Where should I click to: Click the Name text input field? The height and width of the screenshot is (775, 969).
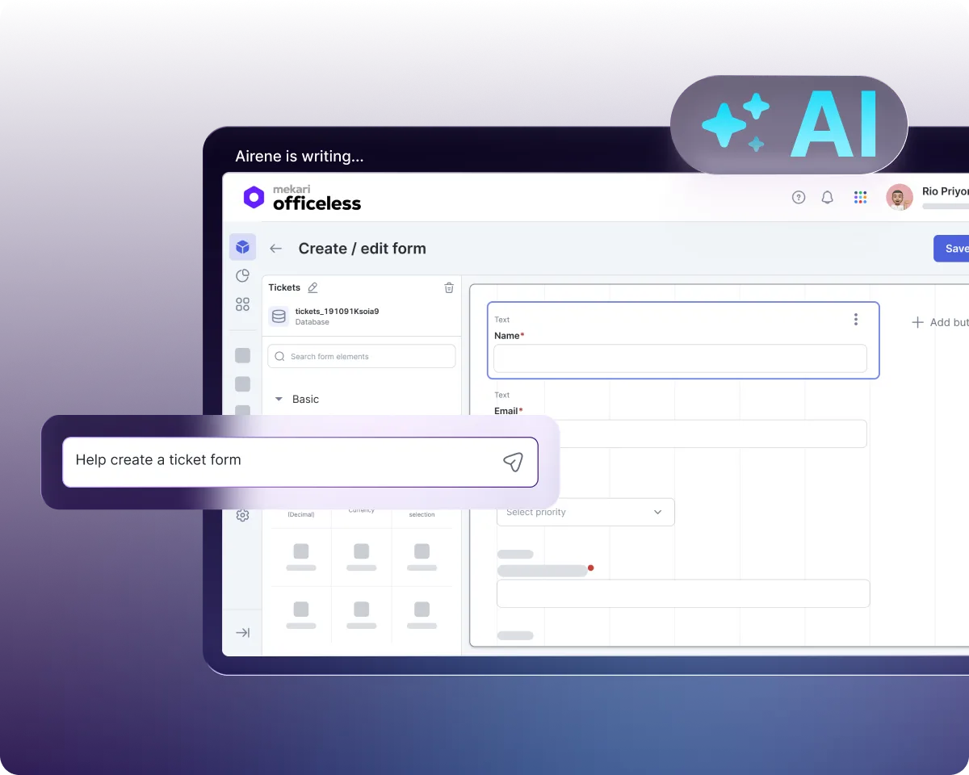680,358
